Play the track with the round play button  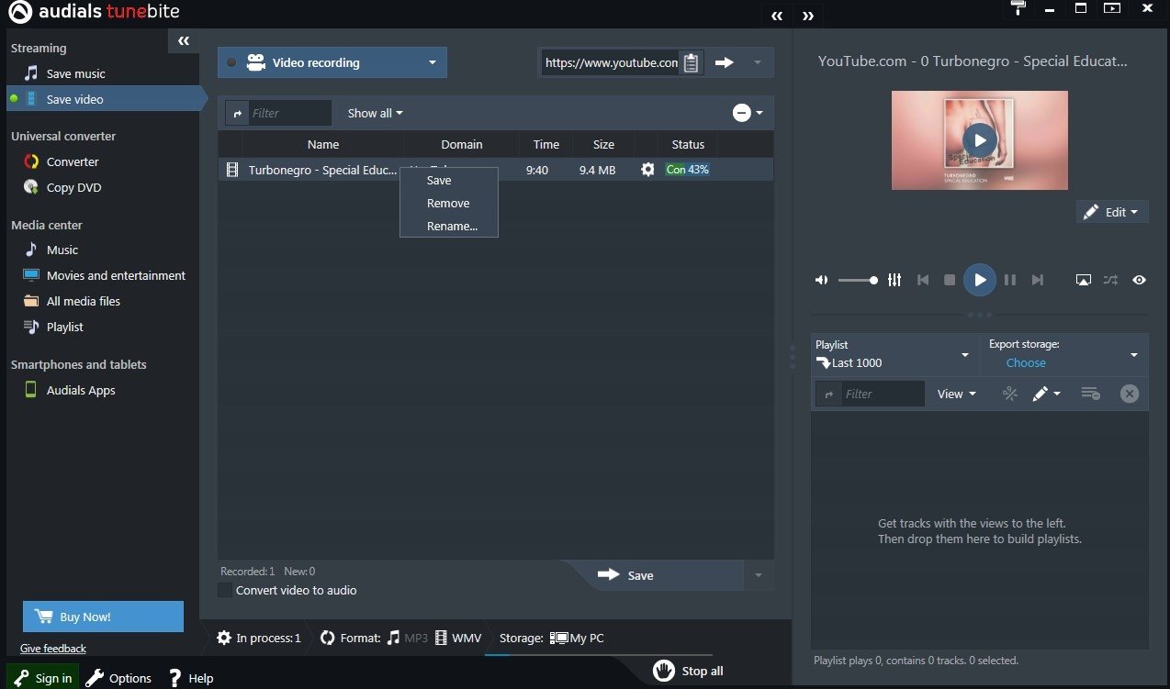980,280
